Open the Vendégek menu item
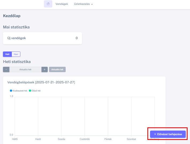 coord(62,4)
